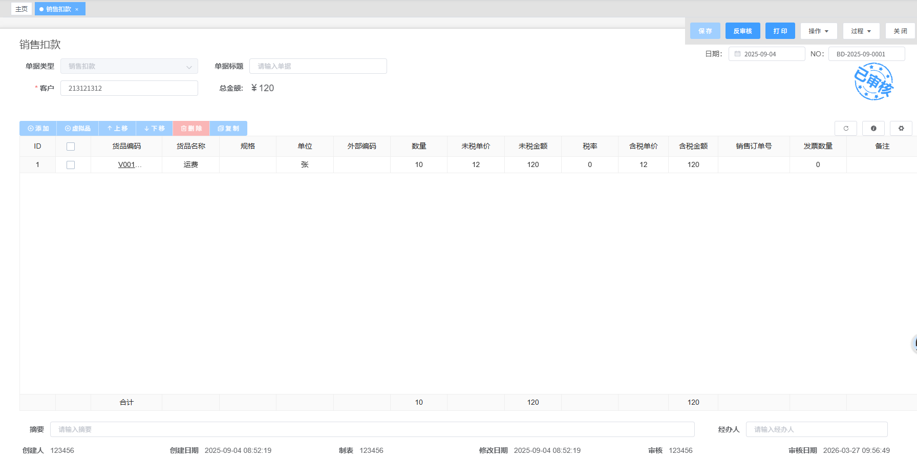Expand the 过程 dropdown menu
Viewport: 917px width, 458px height.
point(861,31)
